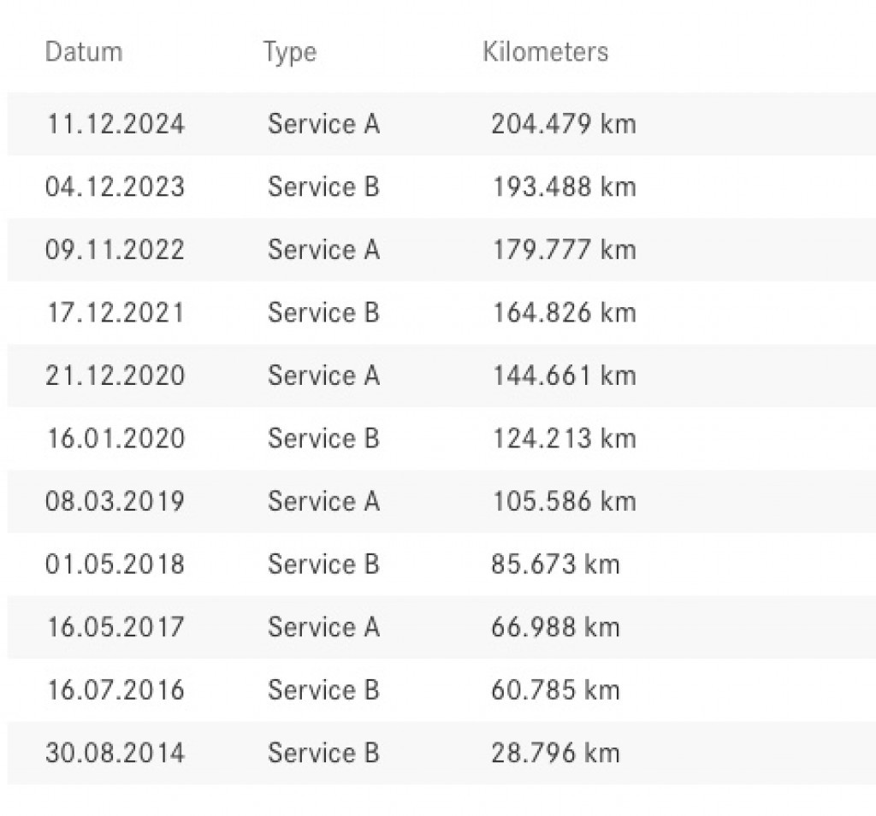Open the 09.11.2022 service record
Screen dimensions: 876x816
pos(115,250)
